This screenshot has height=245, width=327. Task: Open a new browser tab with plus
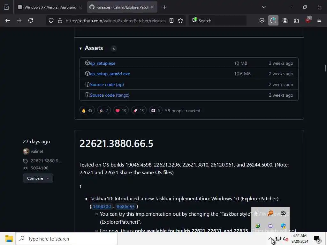tap(164, 7)
